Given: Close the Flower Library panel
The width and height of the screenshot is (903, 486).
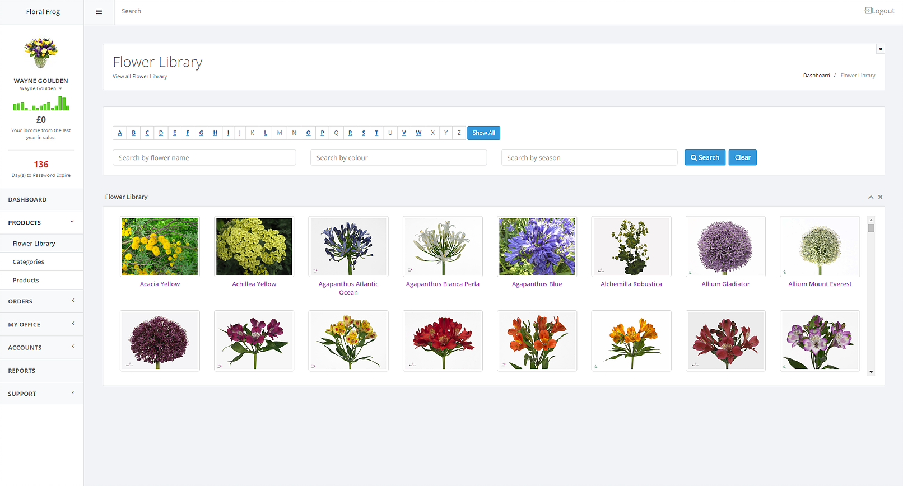Looking at the screenshot, I should pyautogui.click(x=880, y=197).
